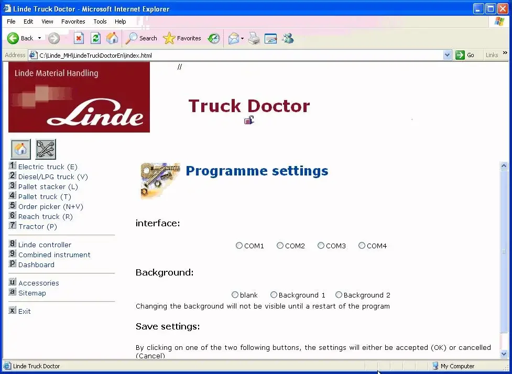This screenshot has width=512, height=374.
Task: Click the Print icon in the toolbar
Action: tap(254, 38)
